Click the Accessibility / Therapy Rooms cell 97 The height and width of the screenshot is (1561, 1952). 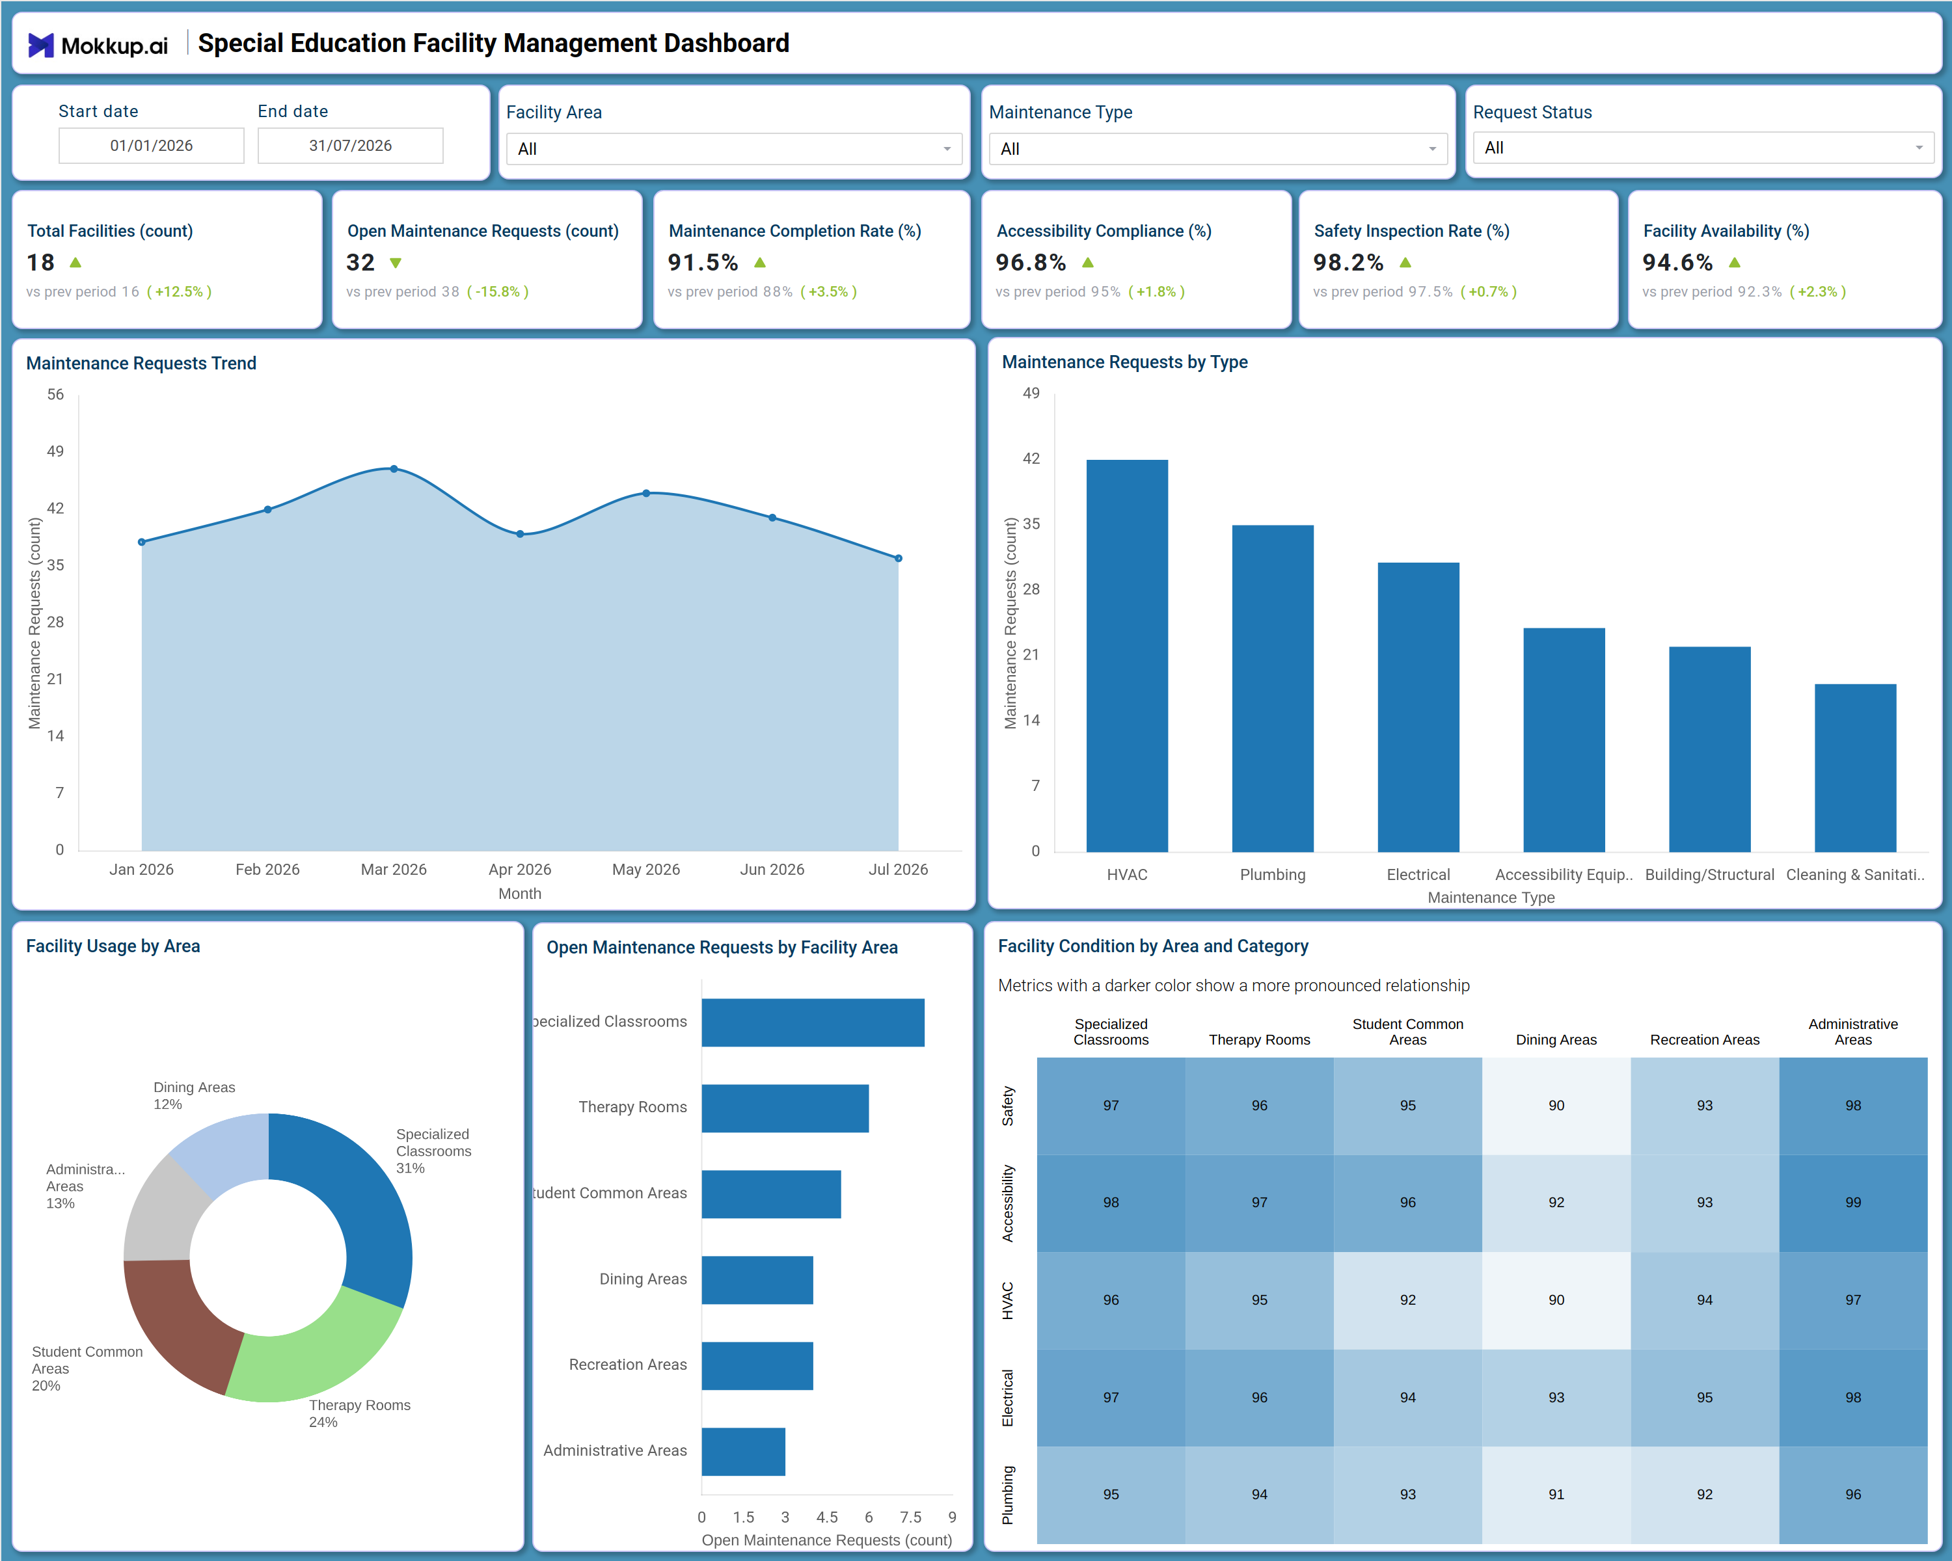(x=1260, y=1203)
